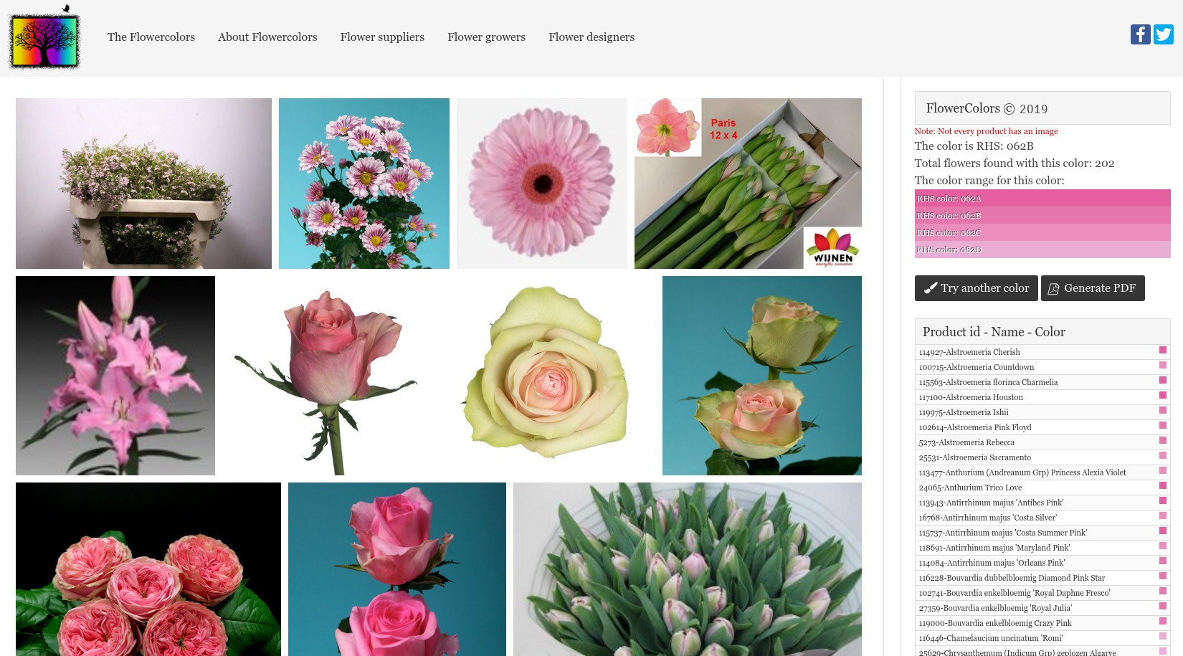Viewport: 1183px width, 656px height.
Task: Select Anthurium Trico Love in product list
Action: coord(970,488)
